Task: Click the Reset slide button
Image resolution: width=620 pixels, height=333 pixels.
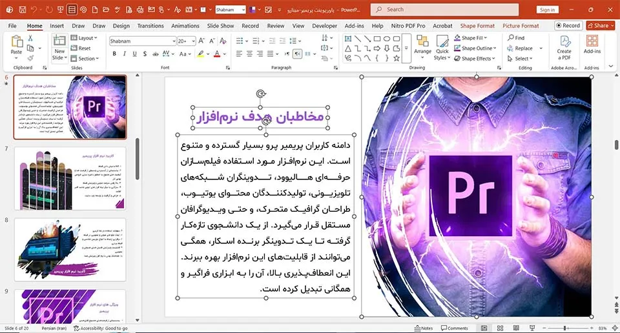Action: (x=81, y=48)
